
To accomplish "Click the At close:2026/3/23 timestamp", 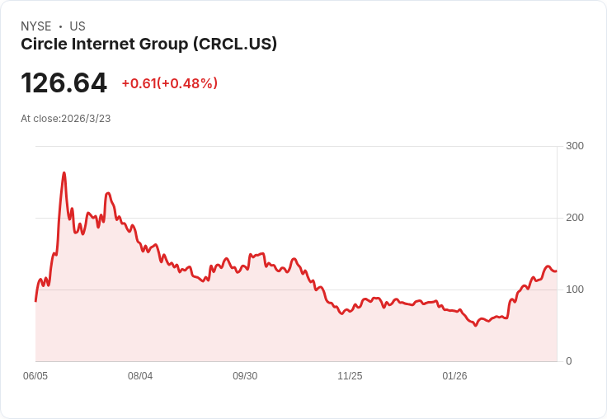I will click(66, 119).
